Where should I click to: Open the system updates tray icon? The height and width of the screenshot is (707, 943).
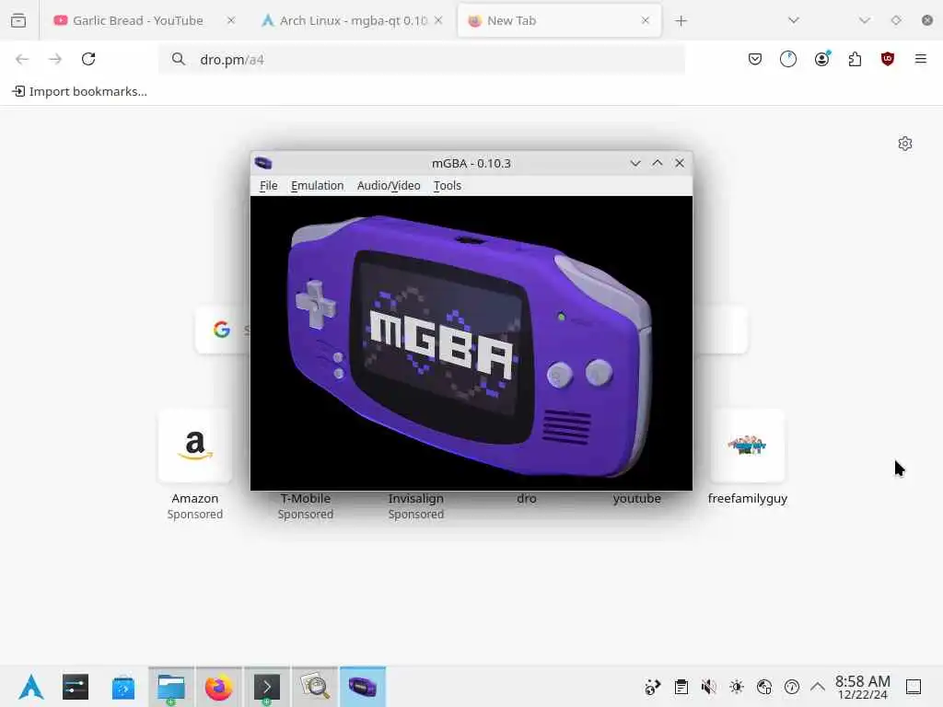[x=792, y=687]
